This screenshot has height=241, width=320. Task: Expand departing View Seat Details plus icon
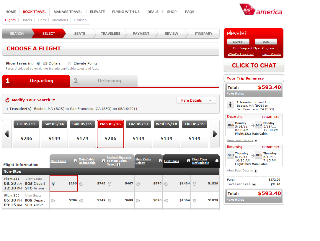tap(256, 140)
